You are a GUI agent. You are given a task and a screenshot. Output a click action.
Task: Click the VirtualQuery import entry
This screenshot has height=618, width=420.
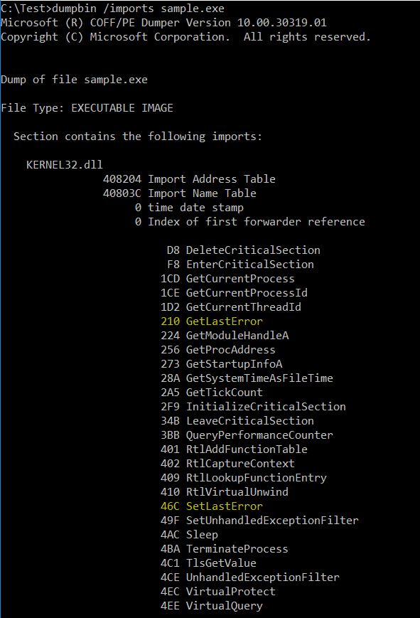[212, 606]
